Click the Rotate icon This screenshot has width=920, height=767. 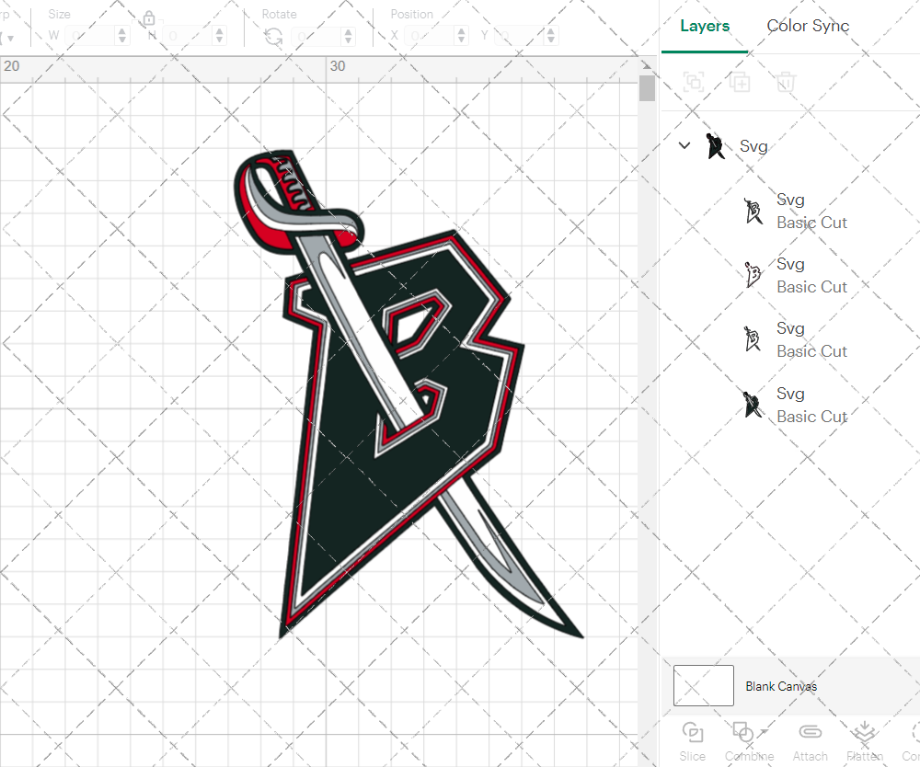(x=273, y=37)
